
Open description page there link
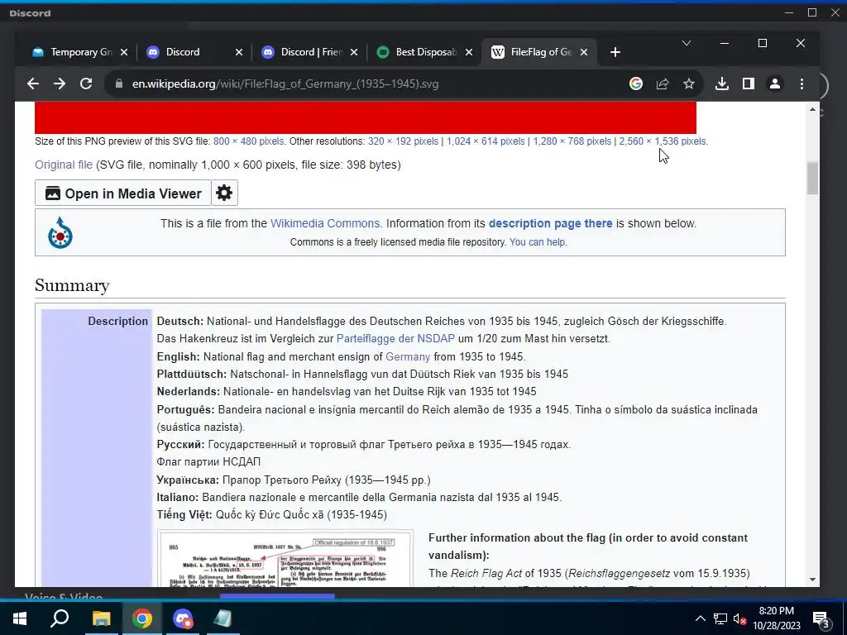tap(550, 223)
